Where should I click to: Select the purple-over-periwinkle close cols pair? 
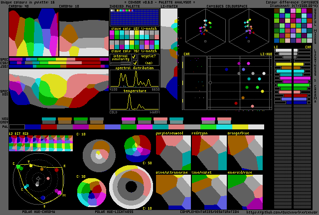(152, 45)
